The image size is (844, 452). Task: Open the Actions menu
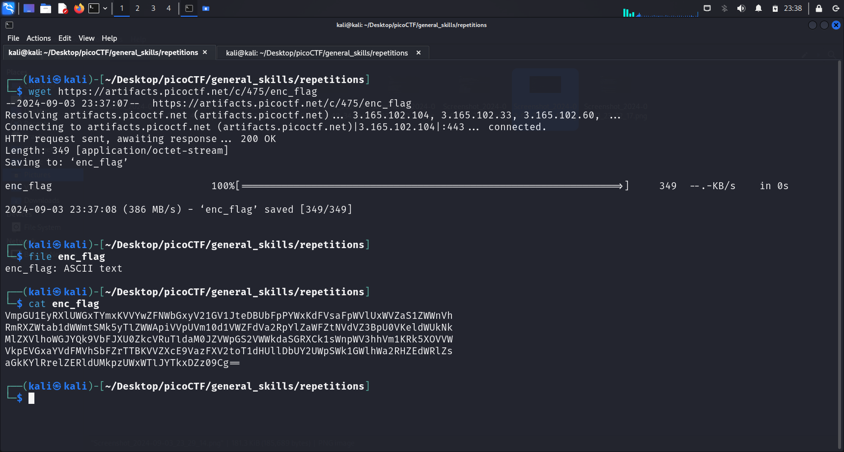38,38
